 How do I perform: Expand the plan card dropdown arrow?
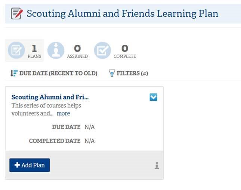click(154, 97)
